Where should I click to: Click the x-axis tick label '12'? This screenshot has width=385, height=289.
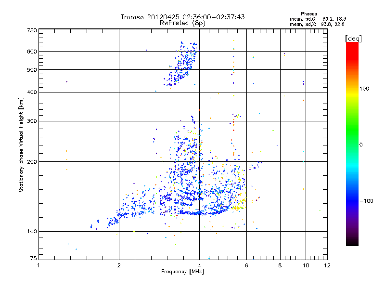pyautogui.click(x=327, y=265)
